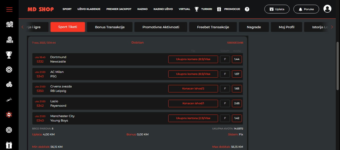Screen dimensions: 340x150
Task: Open the TURNIRI menu with trophy
Action: point(203,9)
